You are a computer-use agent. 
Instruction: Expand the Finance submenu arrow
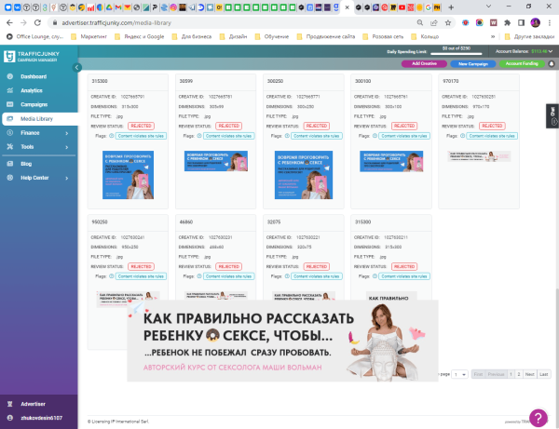(67, 133)
